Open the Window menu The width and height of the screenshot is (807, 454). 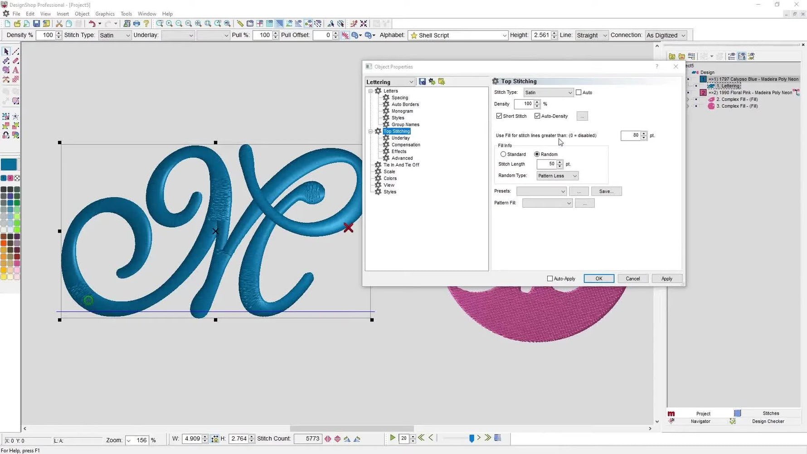pos(147,14)
